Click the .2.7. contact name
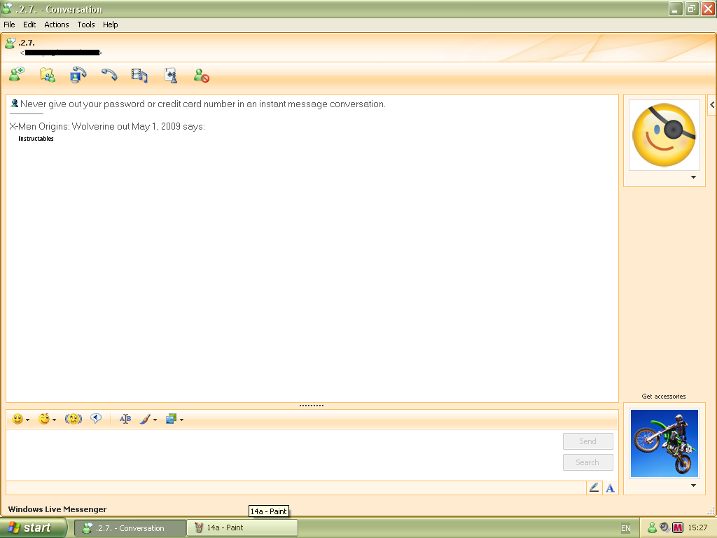717x538 pixels. 27,43
